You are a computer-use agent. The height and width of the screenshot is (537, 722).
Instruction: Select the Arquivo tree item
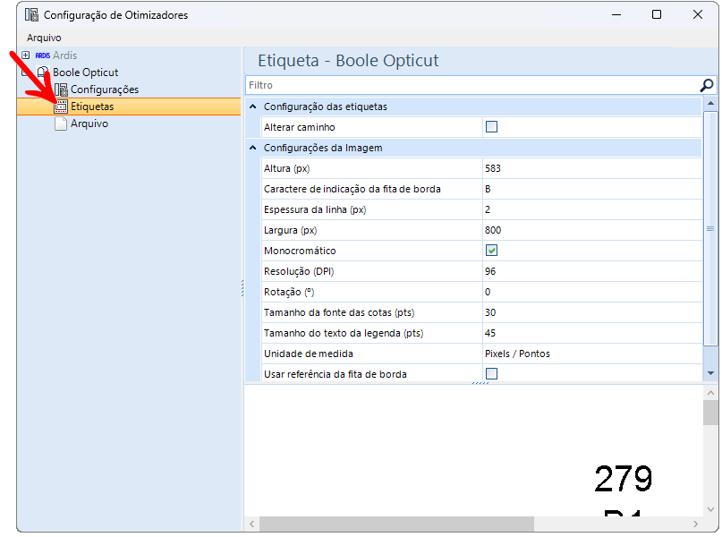(x=89, y=124)
